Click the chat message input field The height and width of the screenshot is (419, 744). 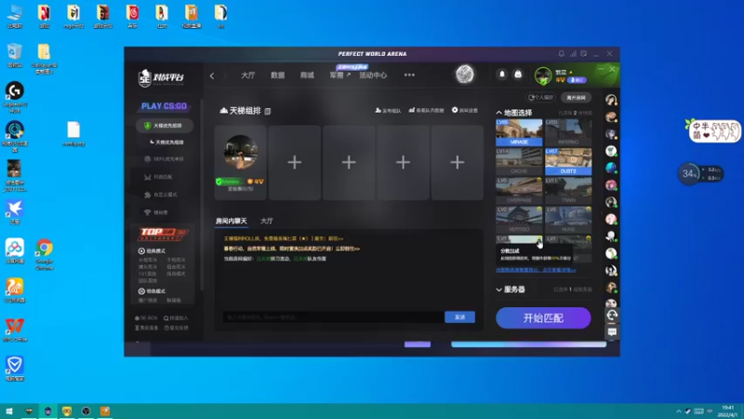[333, 317]
